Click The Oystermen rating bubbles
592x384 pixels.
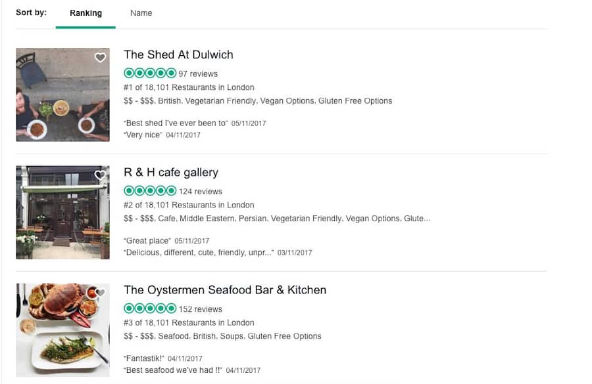(150, 309)
